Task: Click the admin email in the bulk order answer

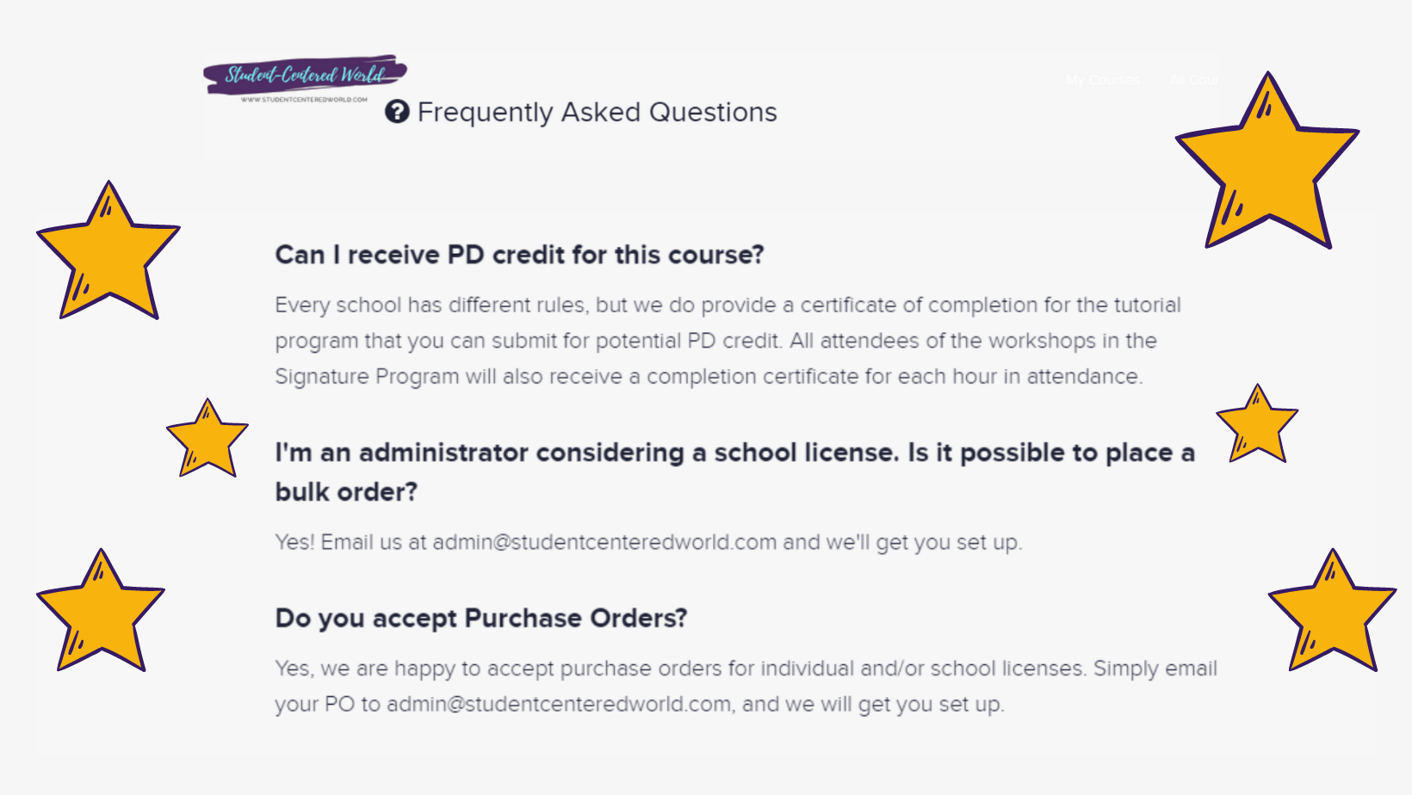Action: [x=604, y=542]
